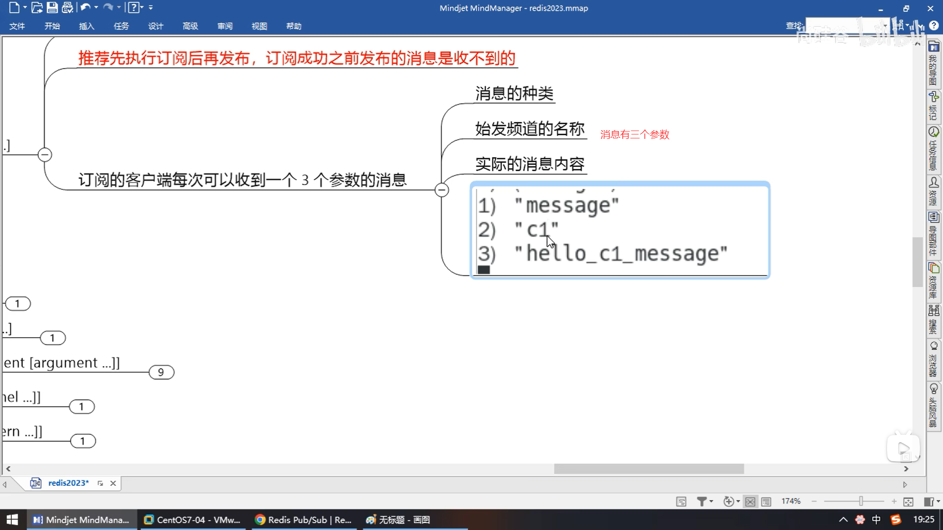Click the Undo arrow icon
The height and width of the screenshot is (530, 943).
[x=85, y=7]
